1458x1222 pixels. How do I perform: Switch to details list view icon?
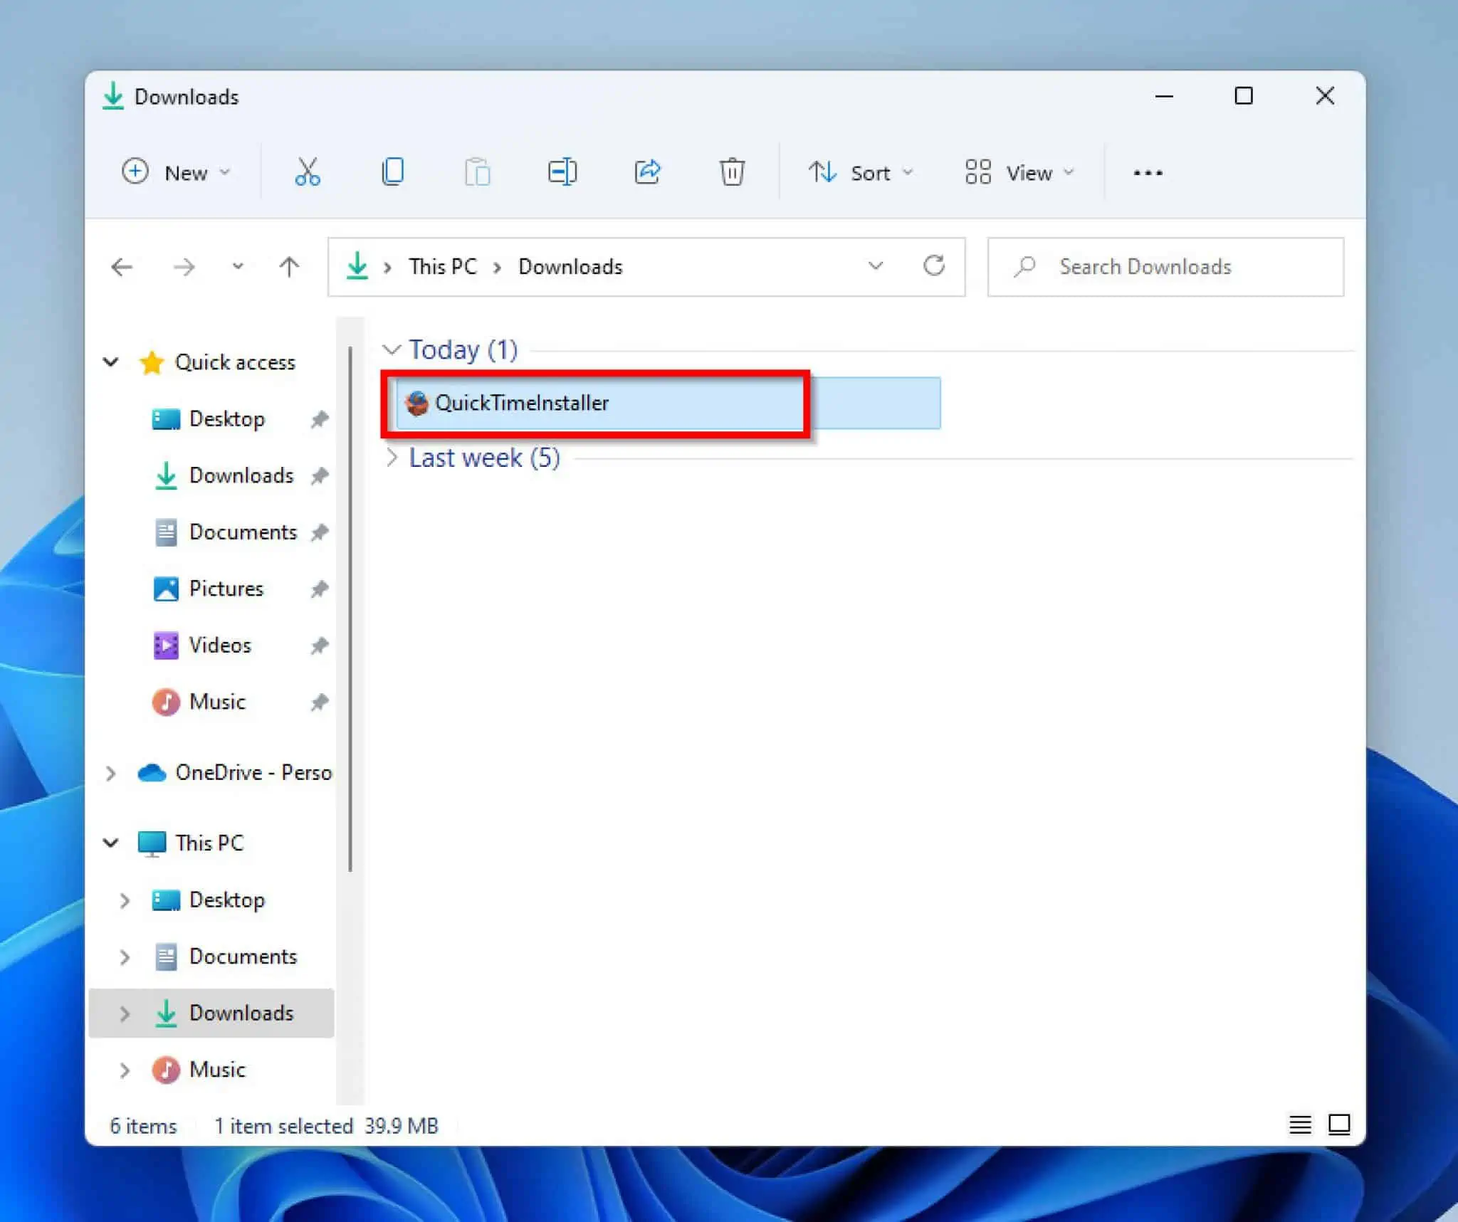coord(1300,1124)
